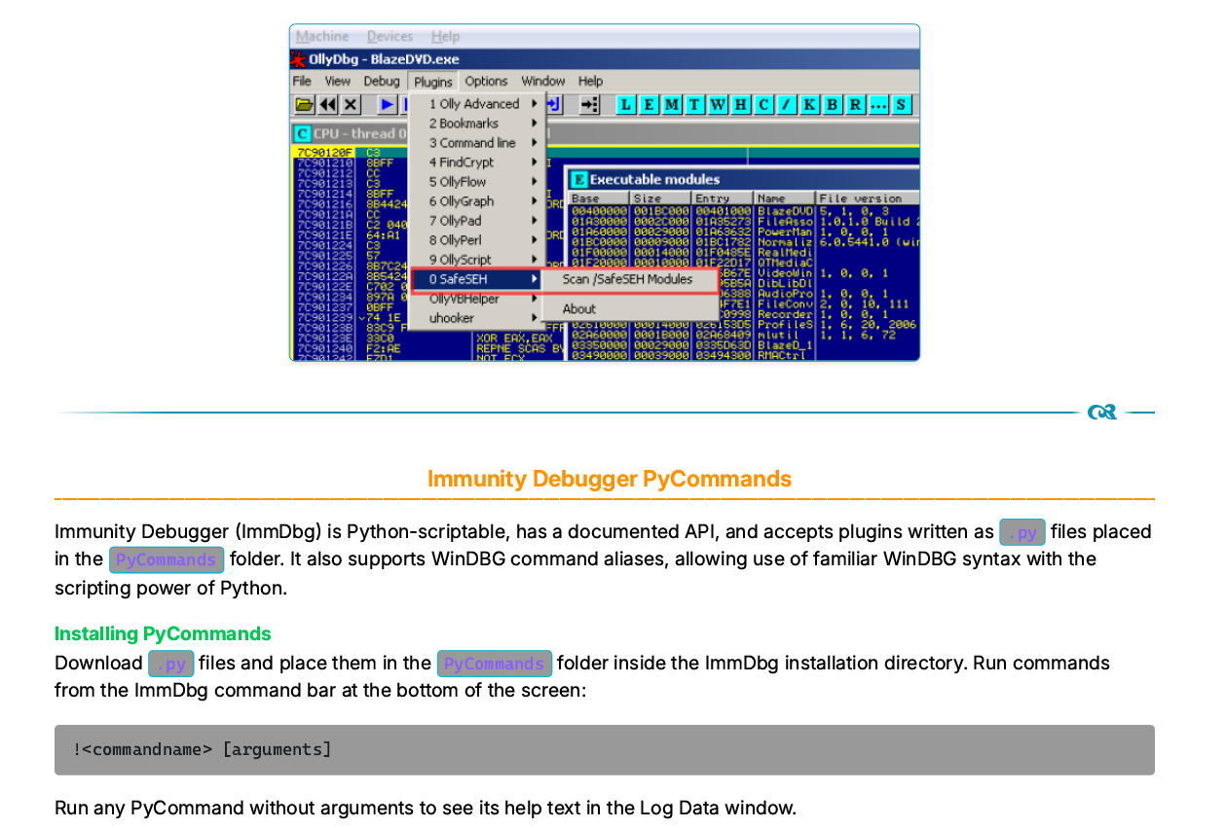Expand the 8 OllyPerl plugin submenu
Screen dimensions: 1226x828
pyautogui.click(x=475, y=240)
